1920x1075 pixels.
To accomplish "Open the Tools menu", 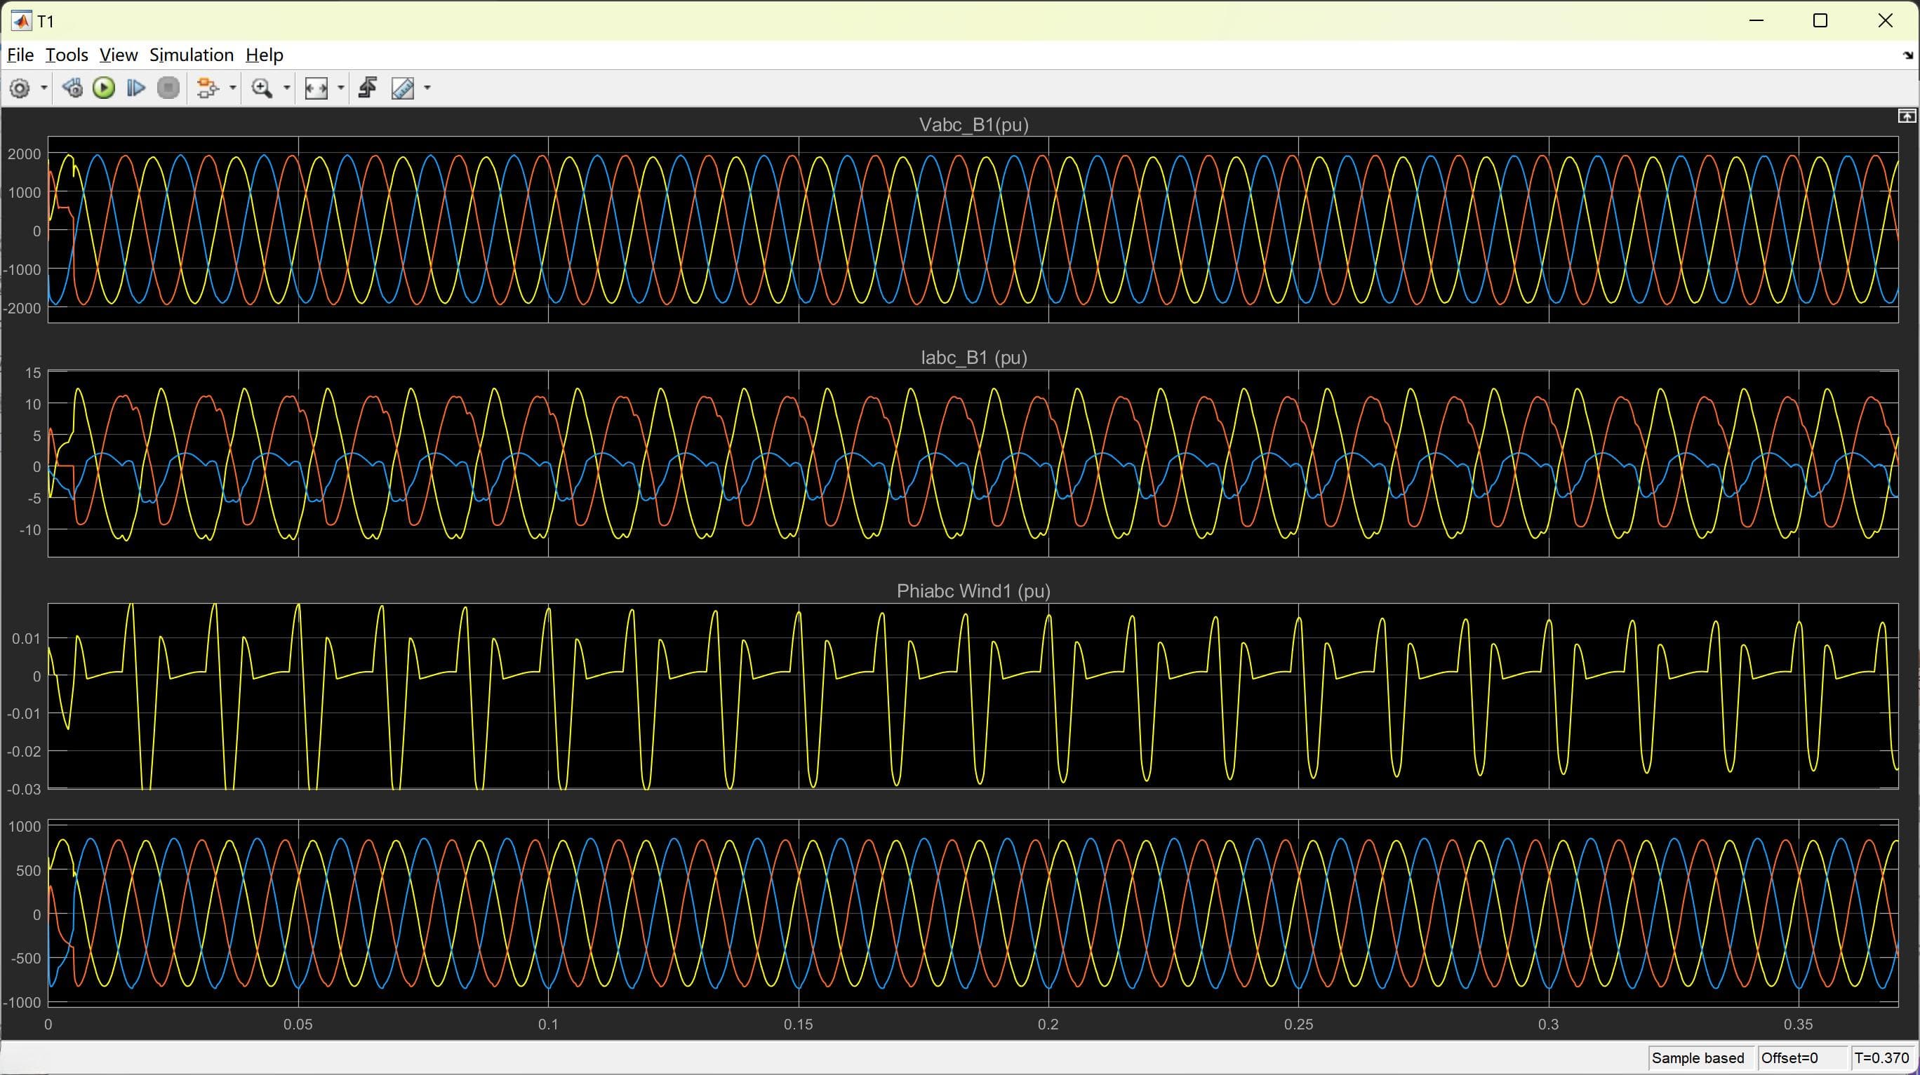I will [67, 55].
